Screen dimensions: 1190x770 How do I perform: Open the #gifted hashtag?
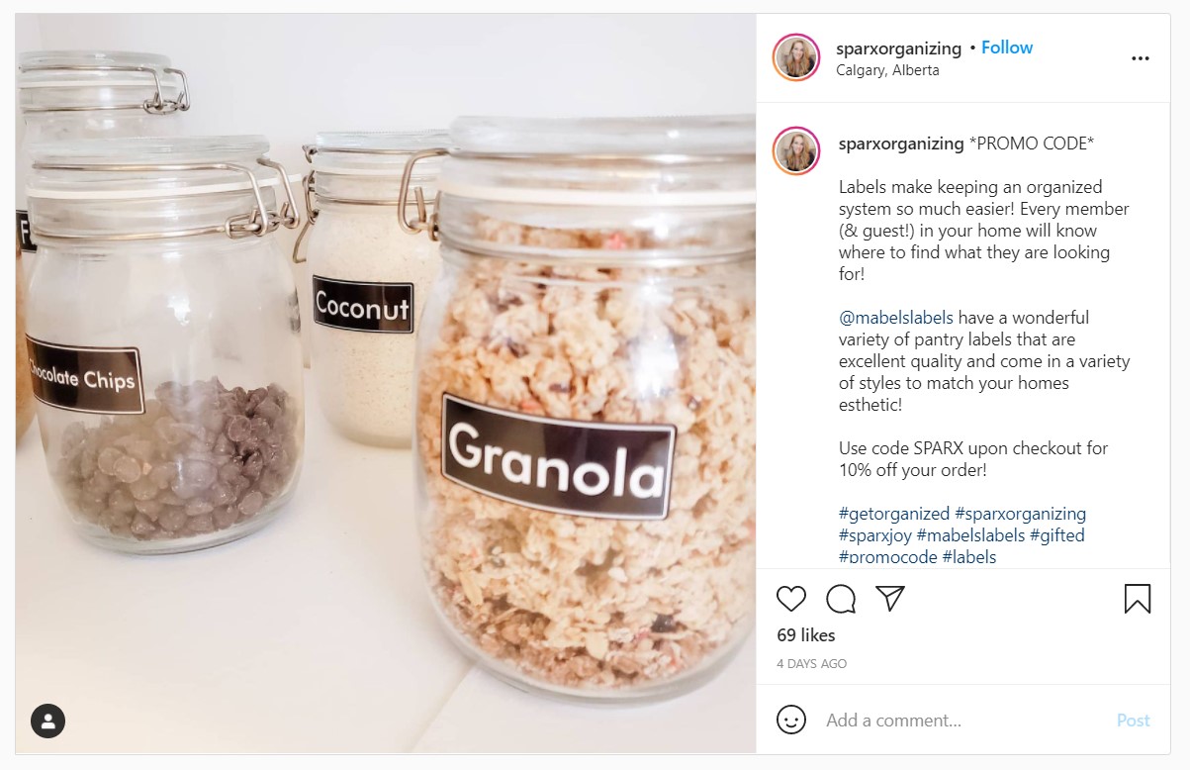[x=1057, y=535]
